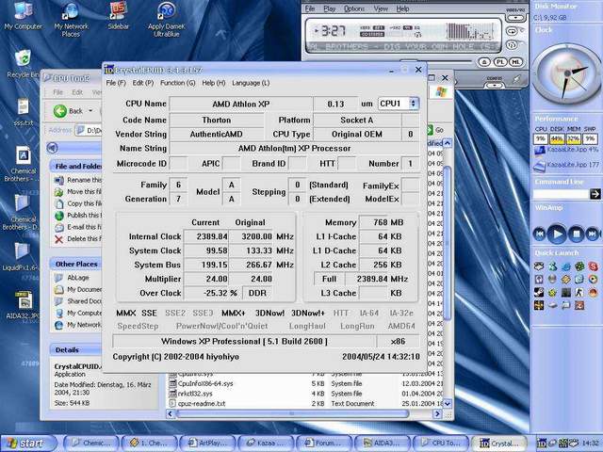Open Winamp View menu
The width and height of the screenshot is (603, 452).
coord(381,8)
